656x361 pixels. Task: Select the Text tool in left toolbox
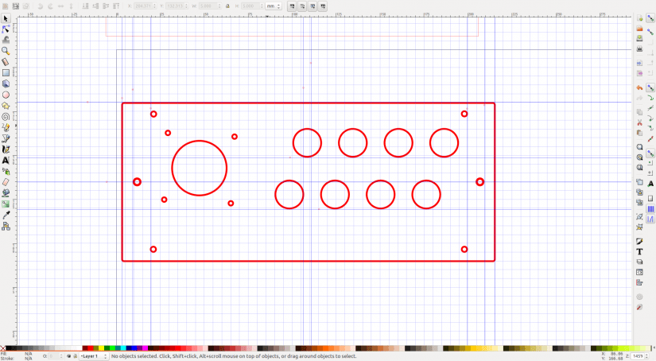coord(6,160)
